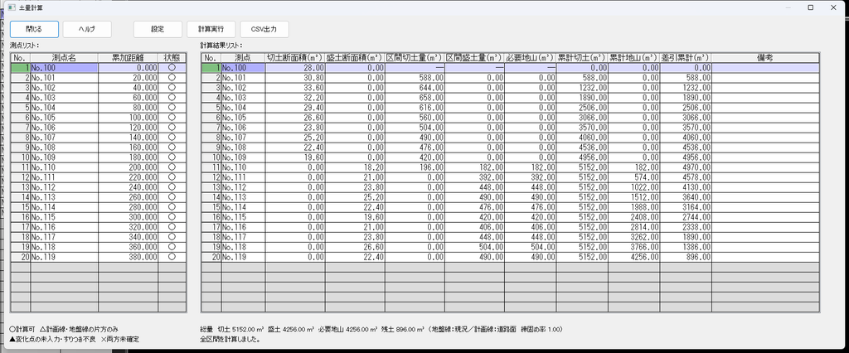Screen dimensions: 849x353
Task: Select No.103 in the results list
Action: [243, 98]
